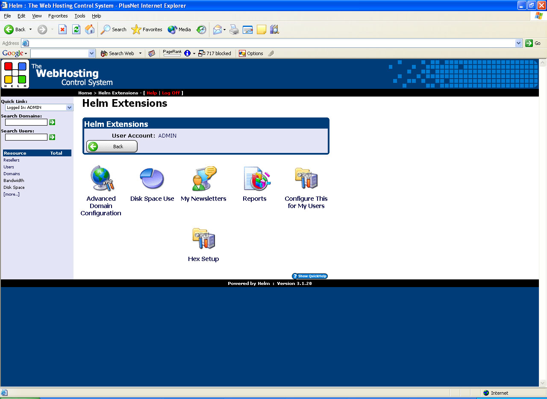This screenshot has width=547, height=399.
Task: Click the Refresh page icon
Action: point(76,29)
